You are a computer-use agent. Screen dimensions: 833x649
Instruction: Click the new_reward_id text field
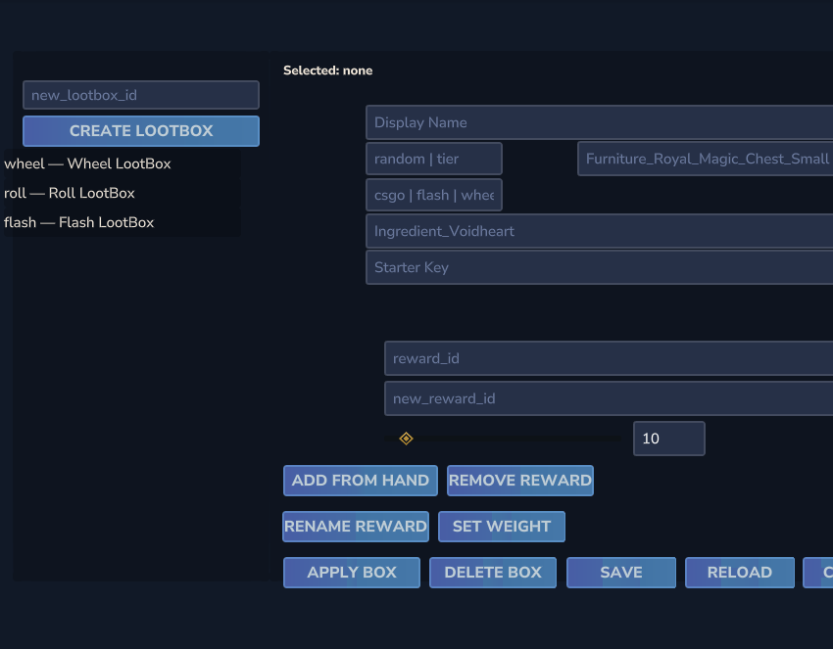[x=608, y=398]
